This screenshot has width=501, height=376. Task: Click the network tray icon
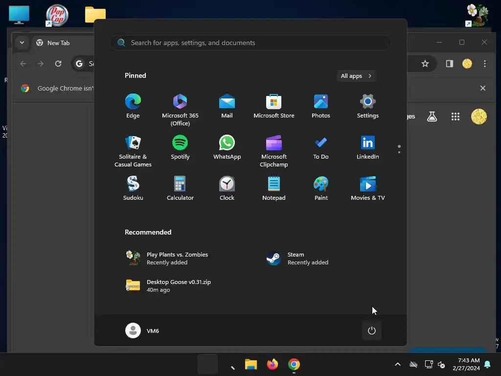(429, 364)
